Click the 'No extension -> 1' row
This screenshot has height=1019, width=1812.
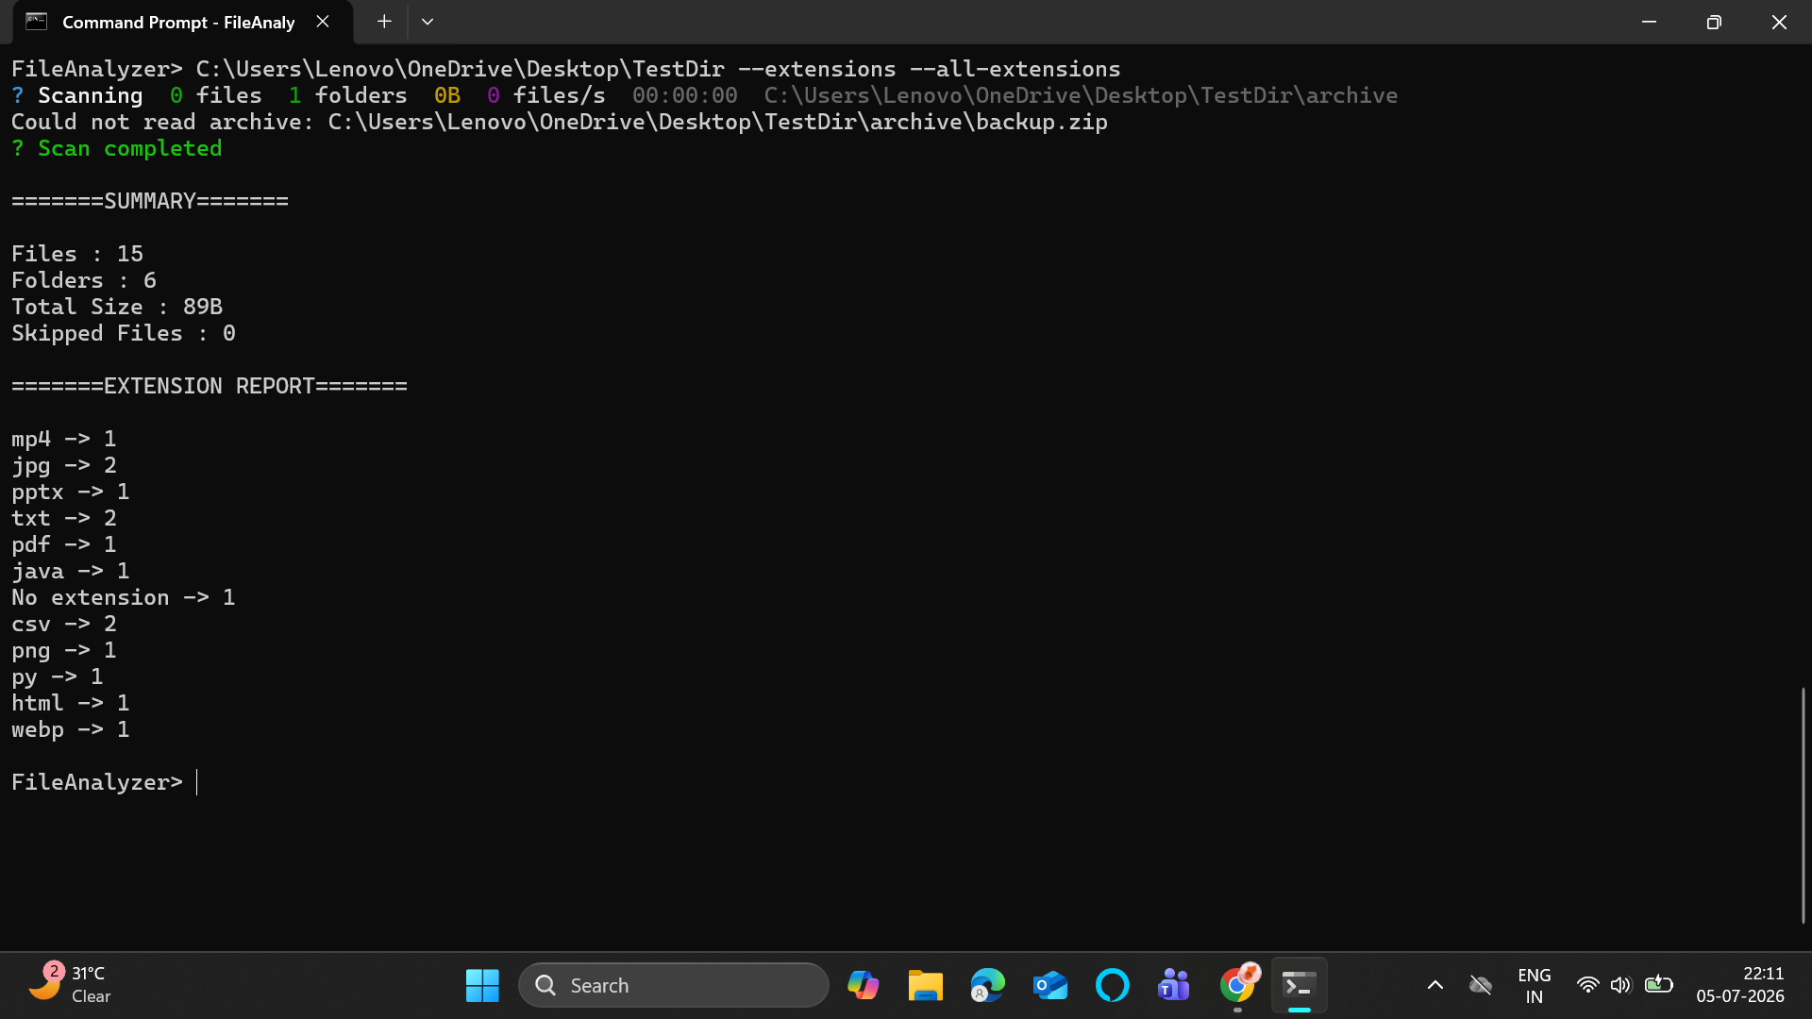pyautogui.click(x=124, y=597)
